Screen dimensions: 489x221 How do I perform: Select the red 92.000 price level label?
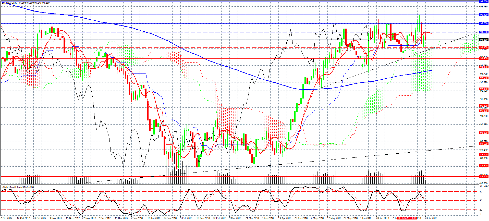tap(484, 89)
